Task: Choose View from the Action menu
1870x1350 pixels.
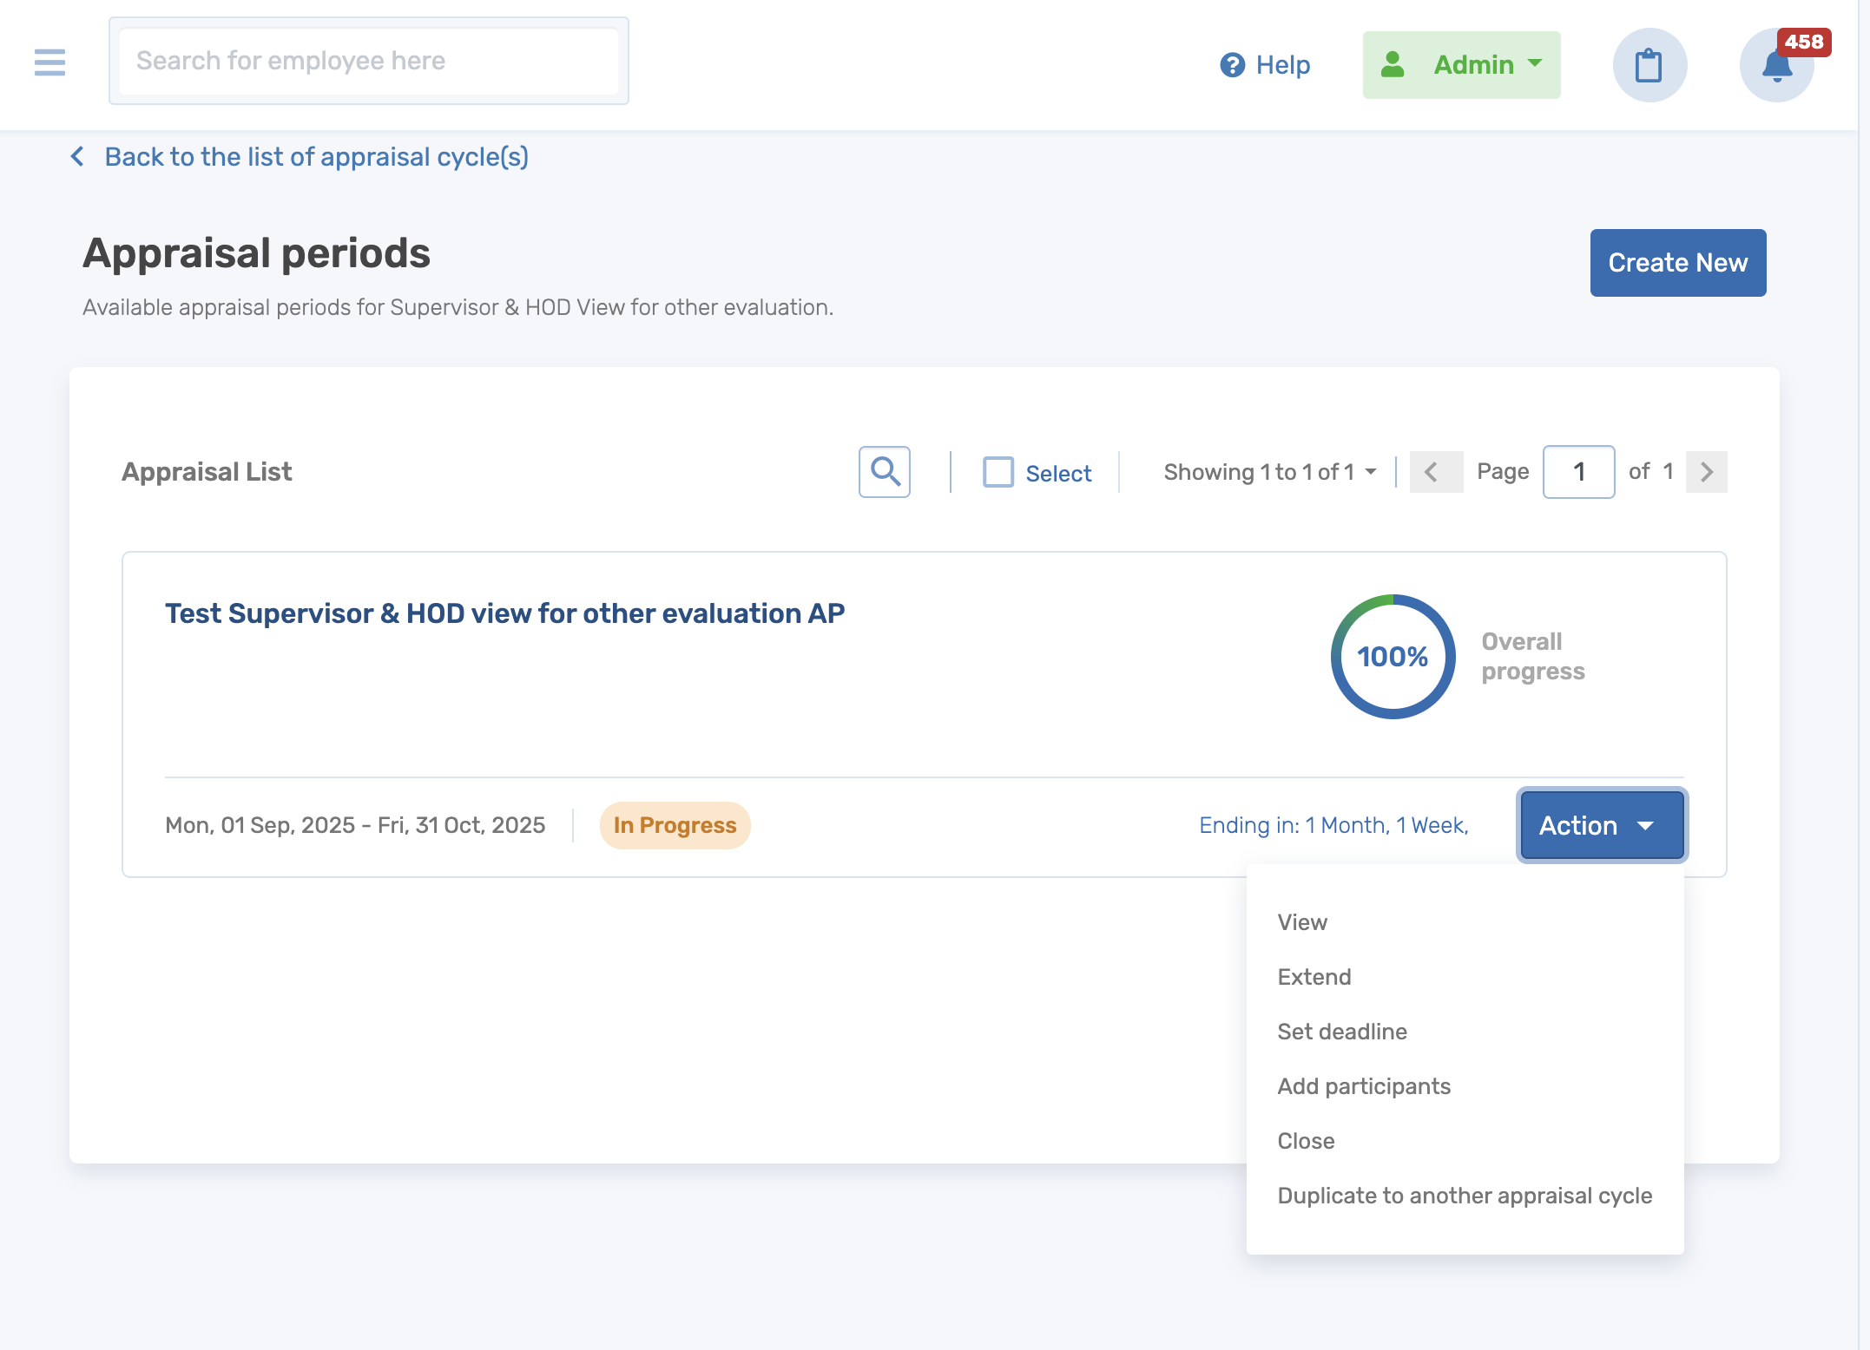Action: coord(1302,922)
